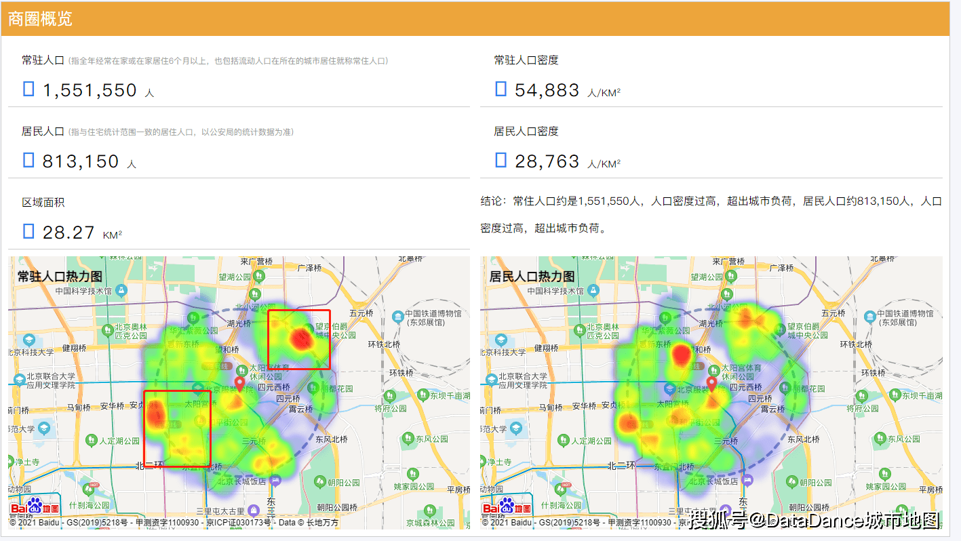The height and width of the screenshot is (541, 961).
Task: Click 朝阳公园 tree icon on 居民人口热力图
Action: click(x=791, y=482)
